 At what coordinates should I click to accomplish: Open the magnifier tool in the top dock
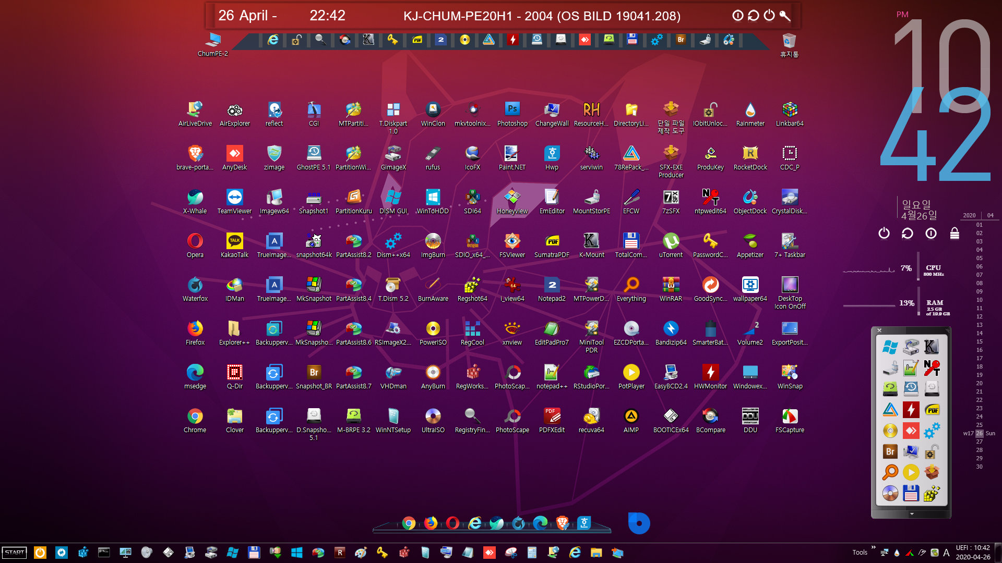[x=320, y=40]
